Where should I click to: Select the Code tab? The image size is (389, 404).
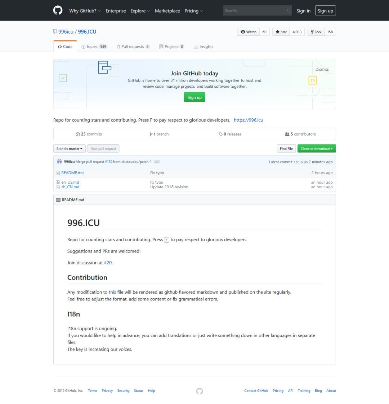click(65, 47)
